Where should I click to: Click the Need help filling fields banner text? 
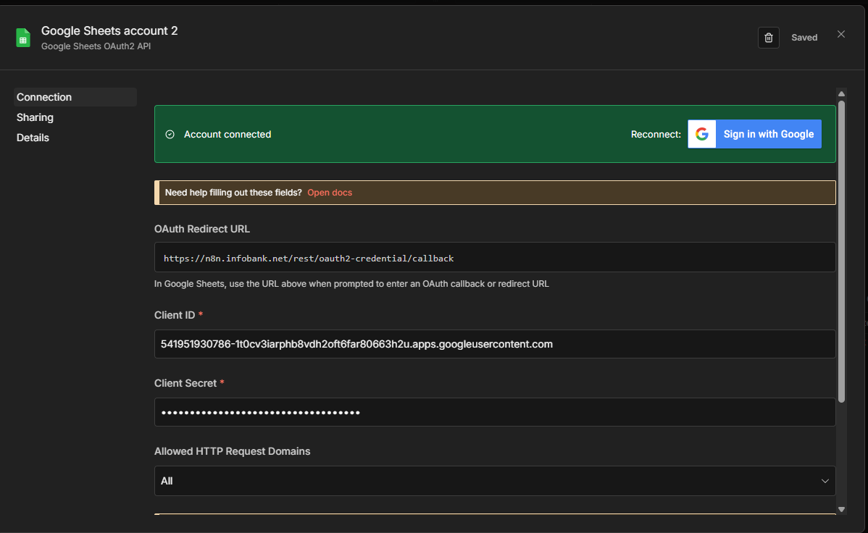pyautogui.click(x=233, y=193)
